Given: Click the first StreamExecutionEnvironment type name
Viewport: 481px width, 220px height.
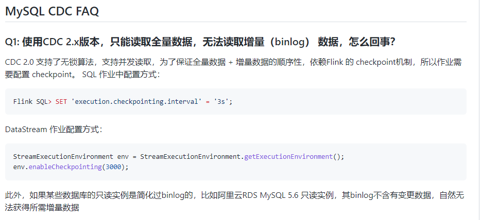Looking at the screenshot, I should [x=63, y=157].
